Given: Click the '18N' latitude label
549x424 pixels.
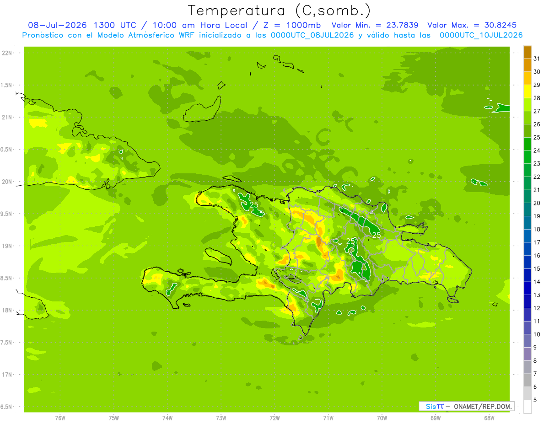Looking at the screenshot, I should [x=7, y=310].
